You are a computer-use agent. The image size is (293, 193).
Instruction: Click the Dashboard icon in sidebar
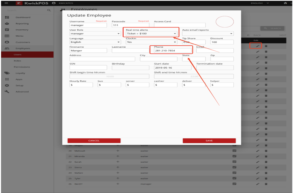pos(7,17)
